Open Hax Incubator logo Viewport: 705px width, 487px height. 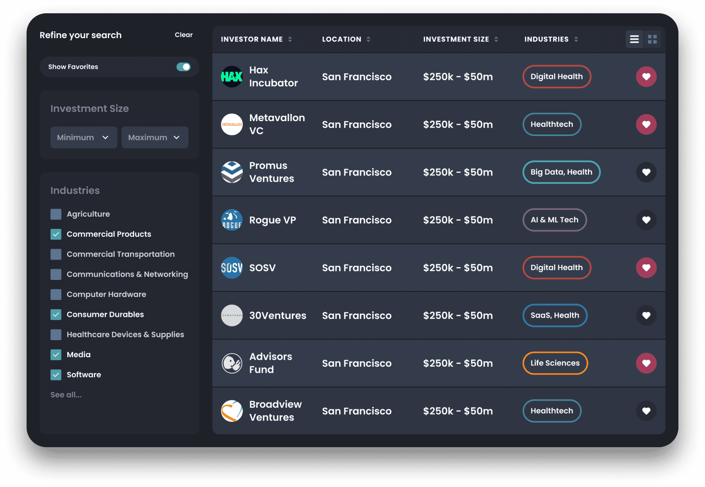(x=232, y=77)
